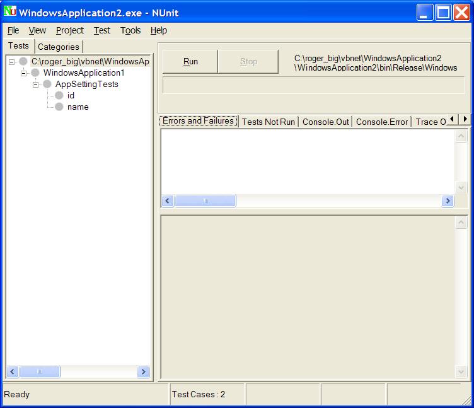Switch to the Categories tab
474x408 pixels.
tap(59, 47)
